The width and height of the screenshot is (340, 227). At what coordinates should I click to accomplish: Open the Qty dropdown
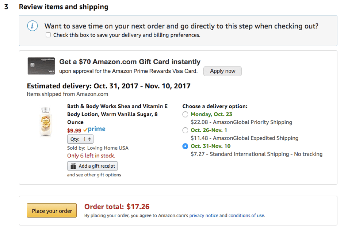pyautogui.click(x=80, y=139)
